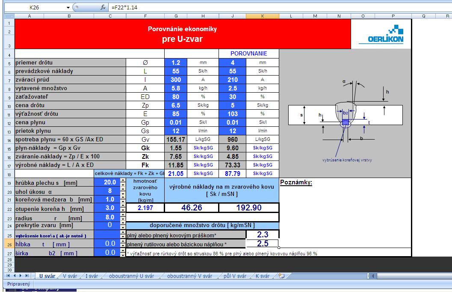Image resolution: width=452 pixels, height=292 pixels.
Task: Click the insert function fx icon
Action: tap(103, 8)
